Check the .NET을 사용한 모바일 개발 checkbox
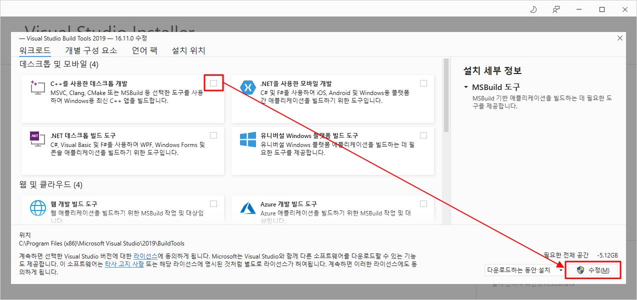The width and height of the screenshot is (637, 300). (423, 83)
